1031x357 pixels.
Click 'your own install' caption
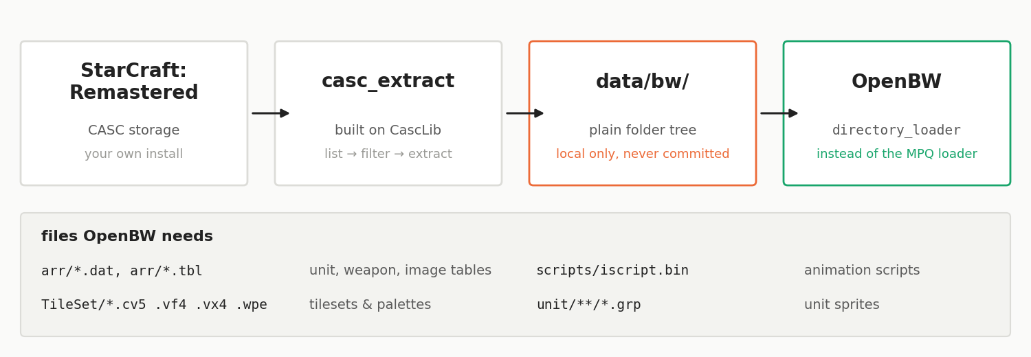134,154
